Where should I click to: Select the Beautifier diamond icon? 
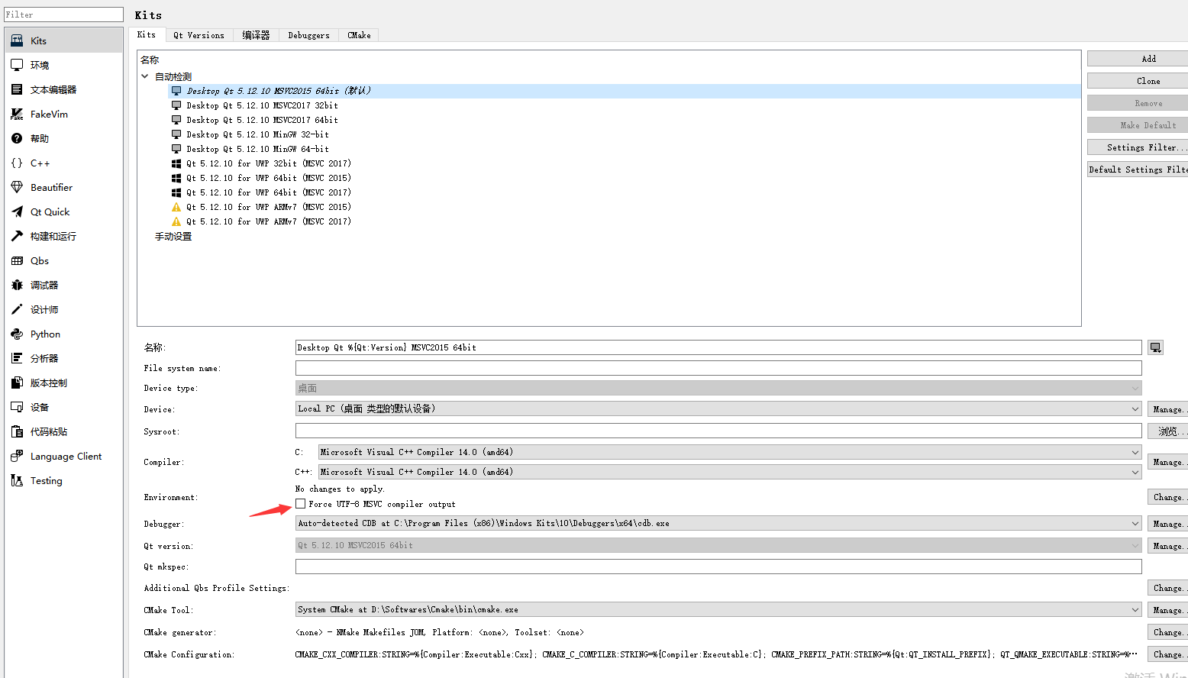17,188
